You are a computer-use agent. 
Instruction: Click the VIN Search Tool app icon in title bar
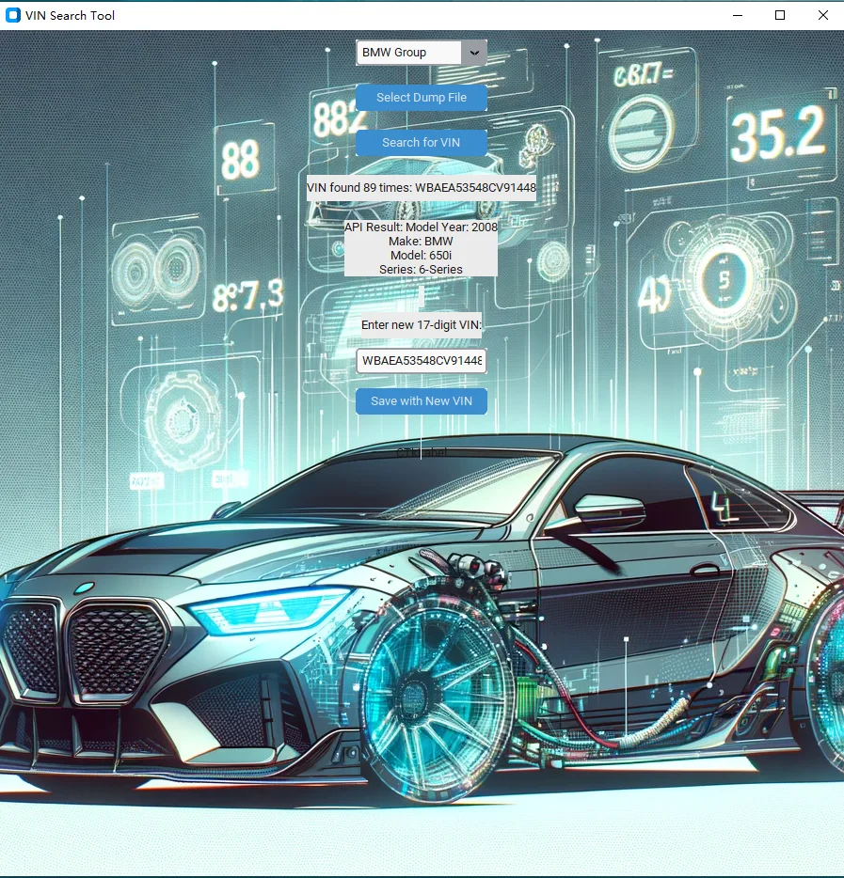13,15
